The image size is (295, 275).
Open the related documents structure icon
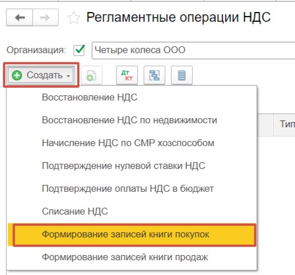(x=155, y=75)
